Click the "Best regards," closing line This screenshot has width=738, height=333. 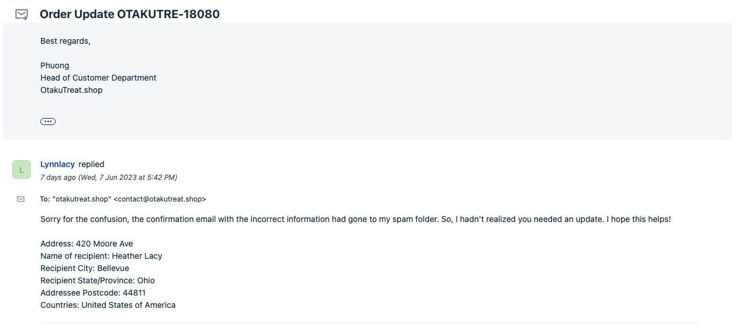pos(65,41)
